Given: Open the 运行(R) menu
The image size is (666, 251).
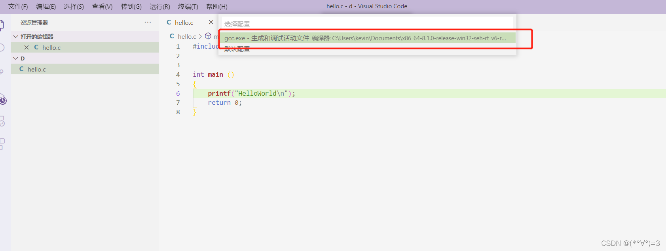Looking at the screenshot, I should (160, 6).
